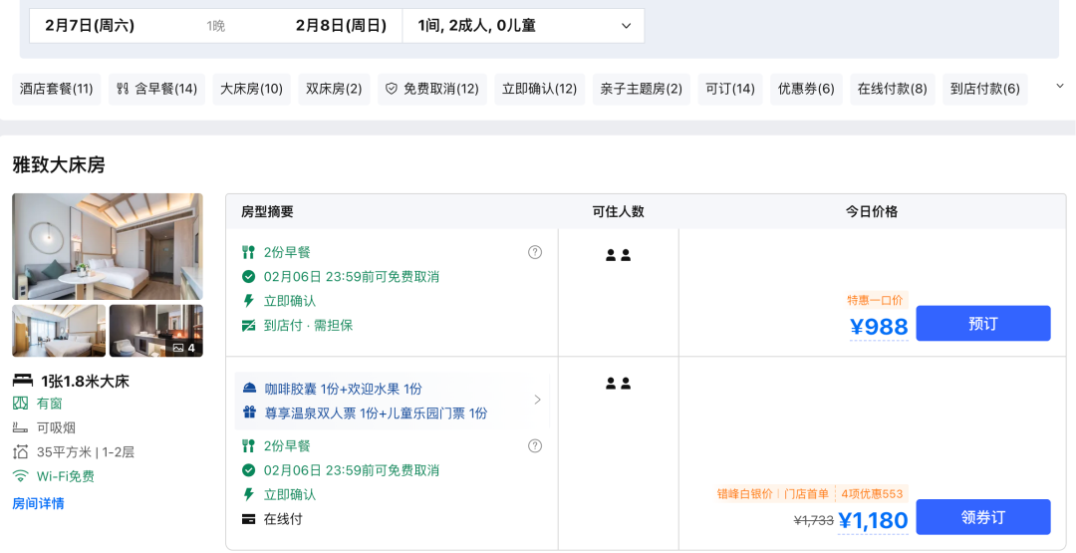Click the pay-at-hotel icon beside 到店付

point(248,325)
